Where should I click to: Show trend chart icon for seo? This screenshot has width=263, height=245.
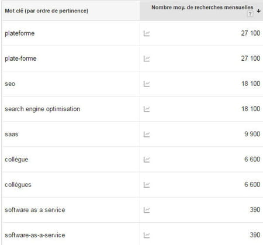coord(147,84)
